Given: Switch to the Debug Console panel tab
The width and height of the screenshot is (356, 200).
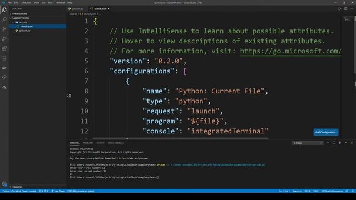Looking at the screenshot, I should click(116, 143).
